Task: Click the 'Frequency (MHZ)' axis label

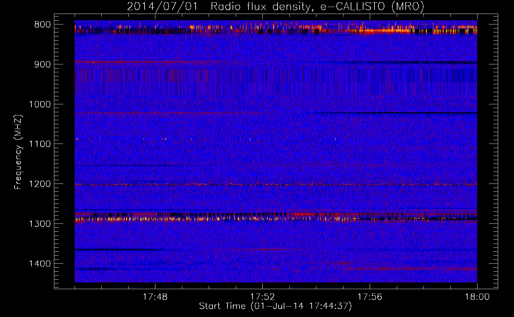Action: click(x=18, y=152)
